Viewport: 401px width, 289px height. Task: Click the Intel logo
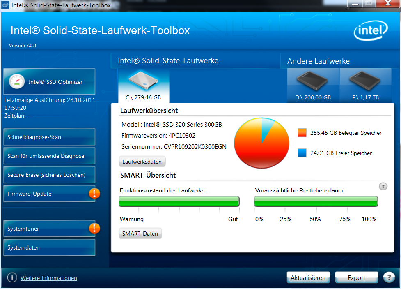pos(370,30)
